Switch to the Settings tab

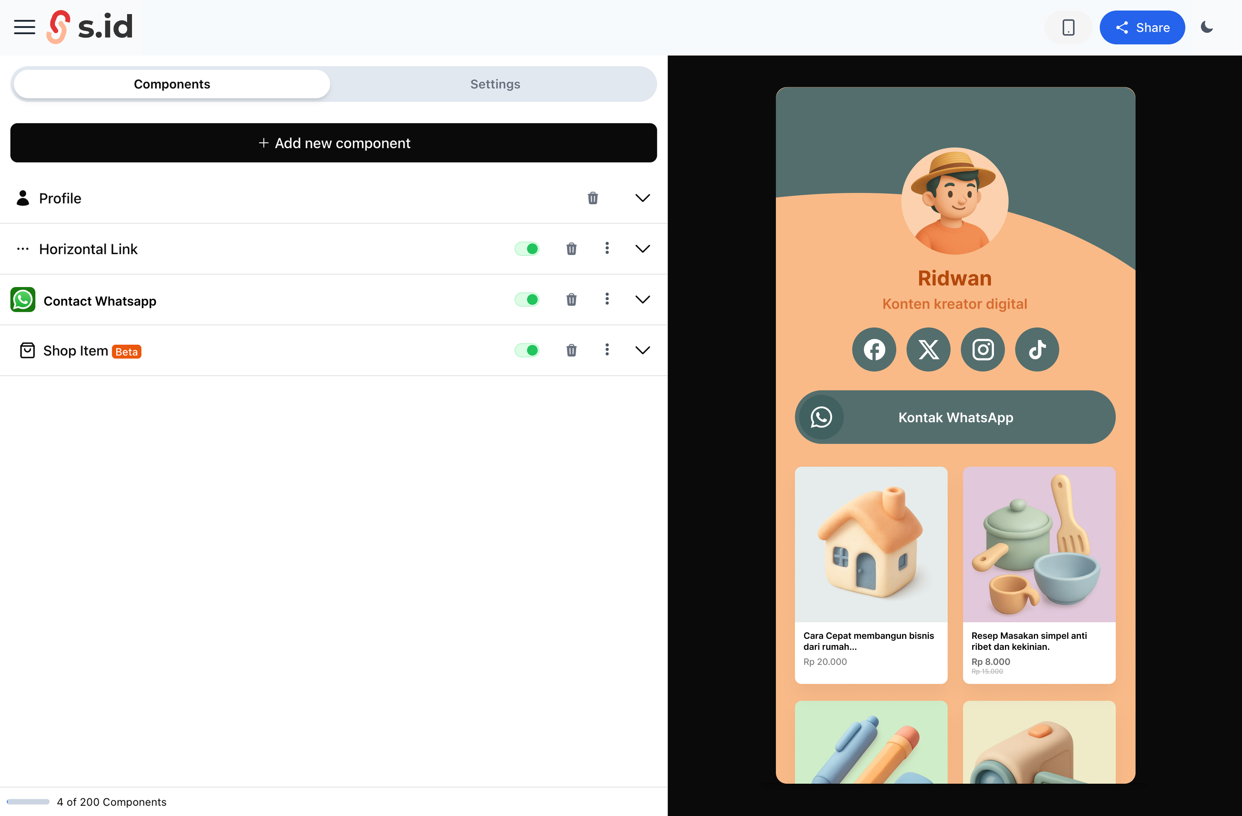[x=495, y=84]
